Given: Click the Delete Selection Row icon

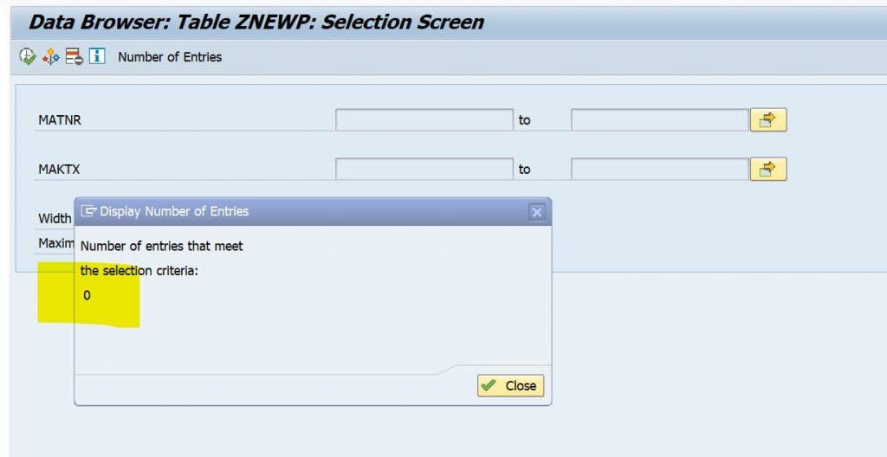Looking at the screenshot, I should point(74,56).
